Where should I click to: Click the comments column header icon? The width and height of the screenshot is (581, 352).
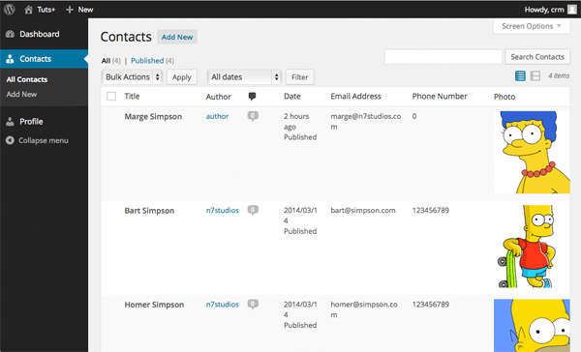252,97
